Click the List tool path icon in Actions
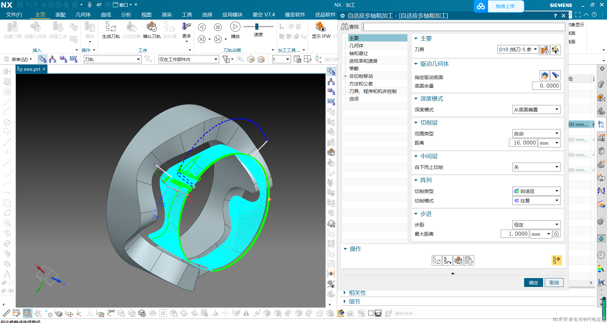Screen dimensions: 607x323 (x=469, y=260)
